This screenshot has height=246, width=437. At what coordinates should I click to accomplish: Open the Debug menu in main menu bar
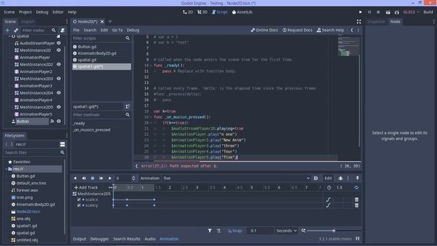coord(42,12)
